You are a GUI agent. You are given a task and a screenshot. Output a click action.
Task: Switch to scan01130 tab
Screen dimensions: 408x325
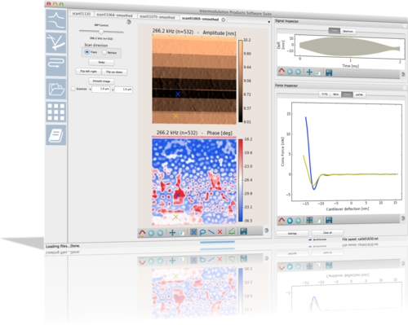tap(82, 14)
